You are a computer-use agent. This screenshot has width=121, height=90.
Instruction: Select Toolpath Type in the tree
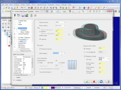22,21
